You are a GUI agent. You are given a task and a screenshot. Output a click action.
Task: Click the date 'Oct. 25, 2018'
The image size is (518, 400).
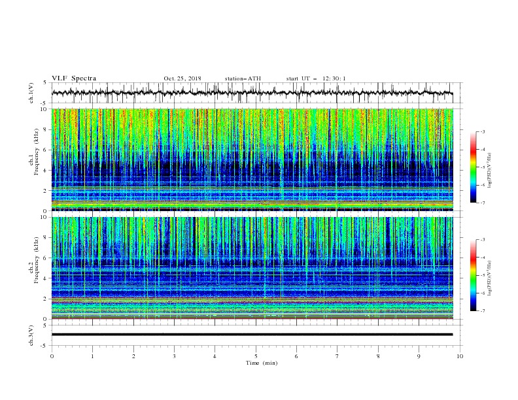182,78
